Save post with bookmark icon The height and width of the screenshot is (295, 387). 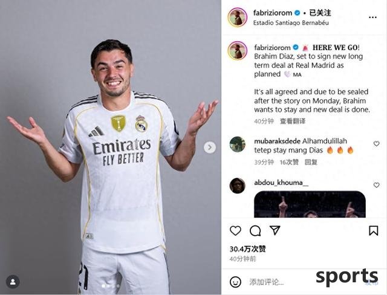pyautogui.click(x=374, y=231)
